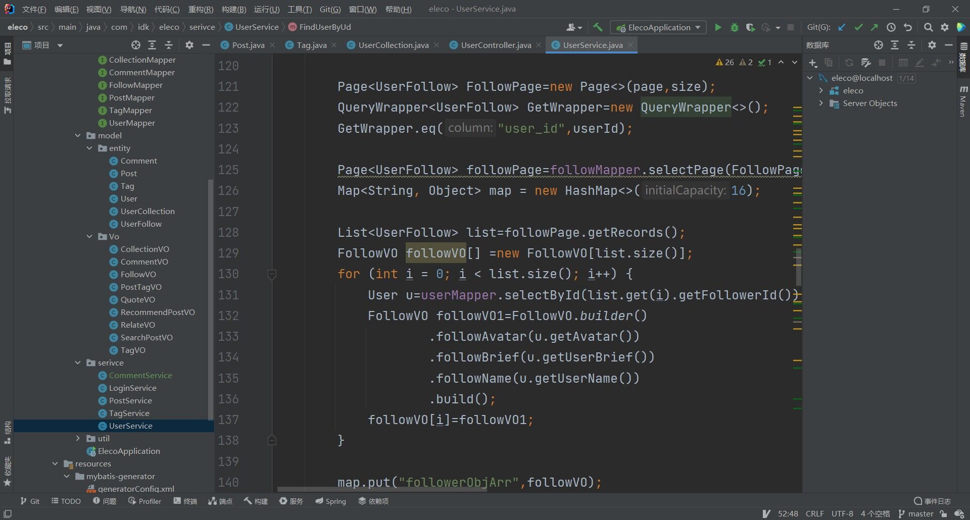The image size is (970, 520).
Task: Collapse the model folder
Action: click(x=78, y=135)
